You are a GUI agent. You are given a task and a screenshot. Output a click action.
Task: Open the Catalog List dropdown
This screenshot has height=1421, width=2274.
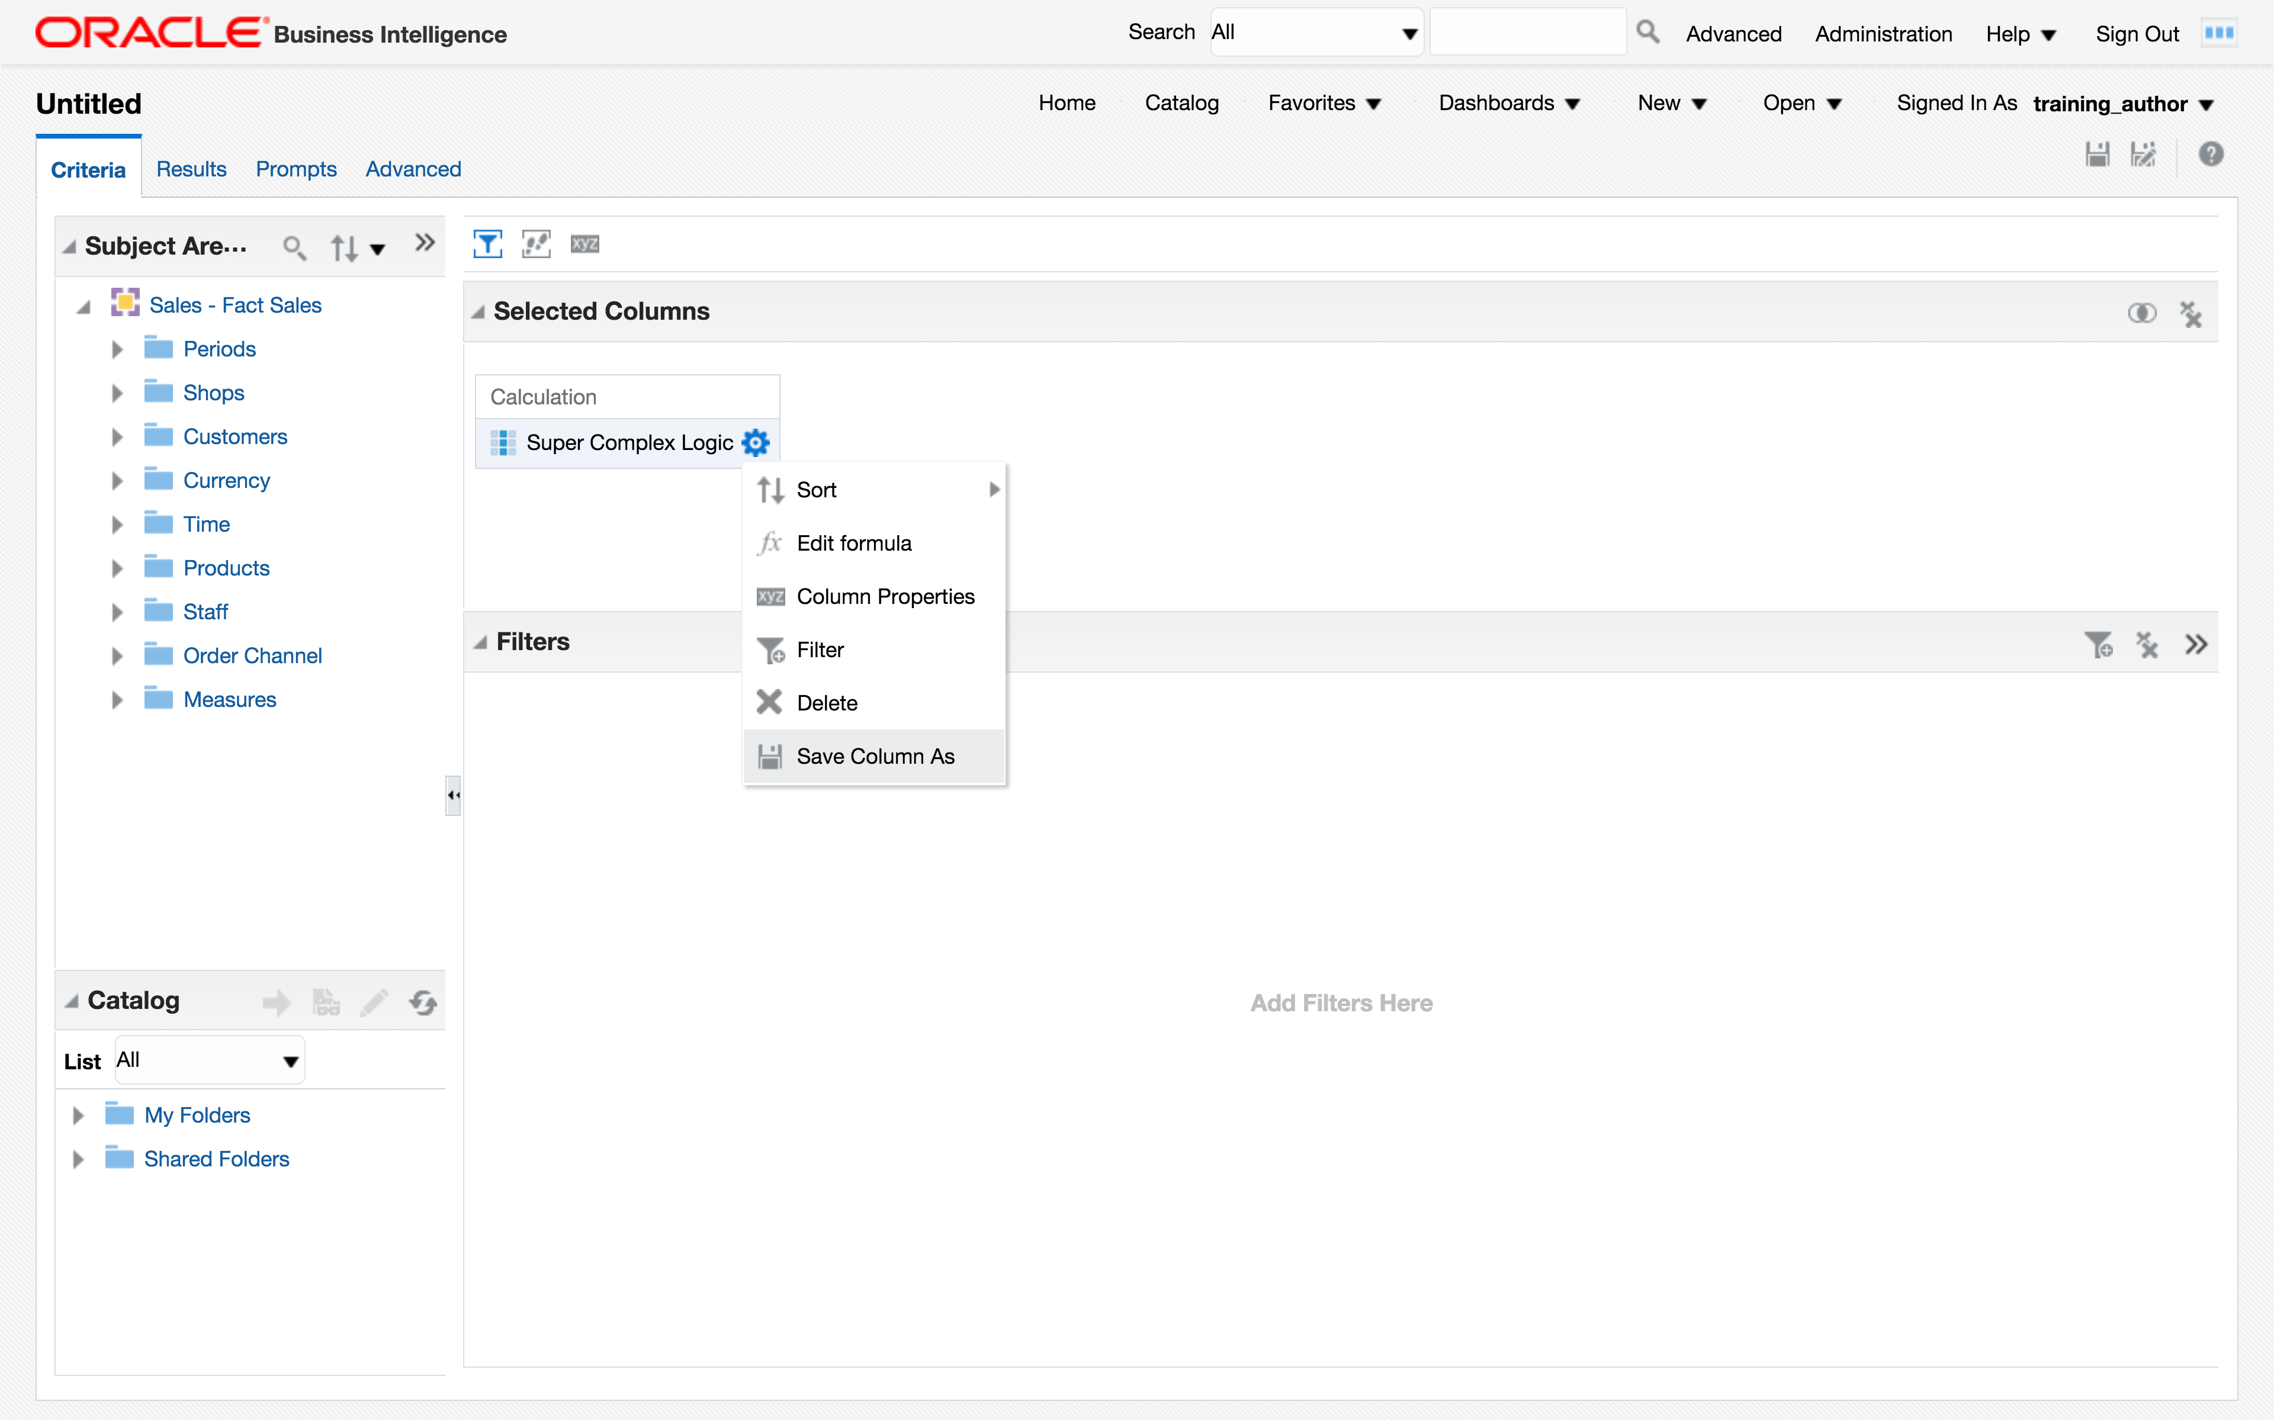pyautogui.click(x=210, y=1060)
